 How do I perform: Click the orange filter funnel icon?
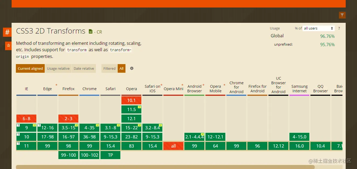[342, 15]
